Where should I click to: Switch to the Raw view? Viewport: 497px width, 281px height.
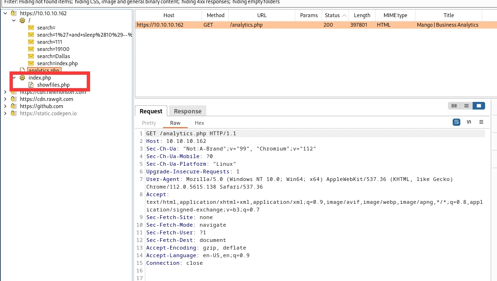click(x=175, y=123)
